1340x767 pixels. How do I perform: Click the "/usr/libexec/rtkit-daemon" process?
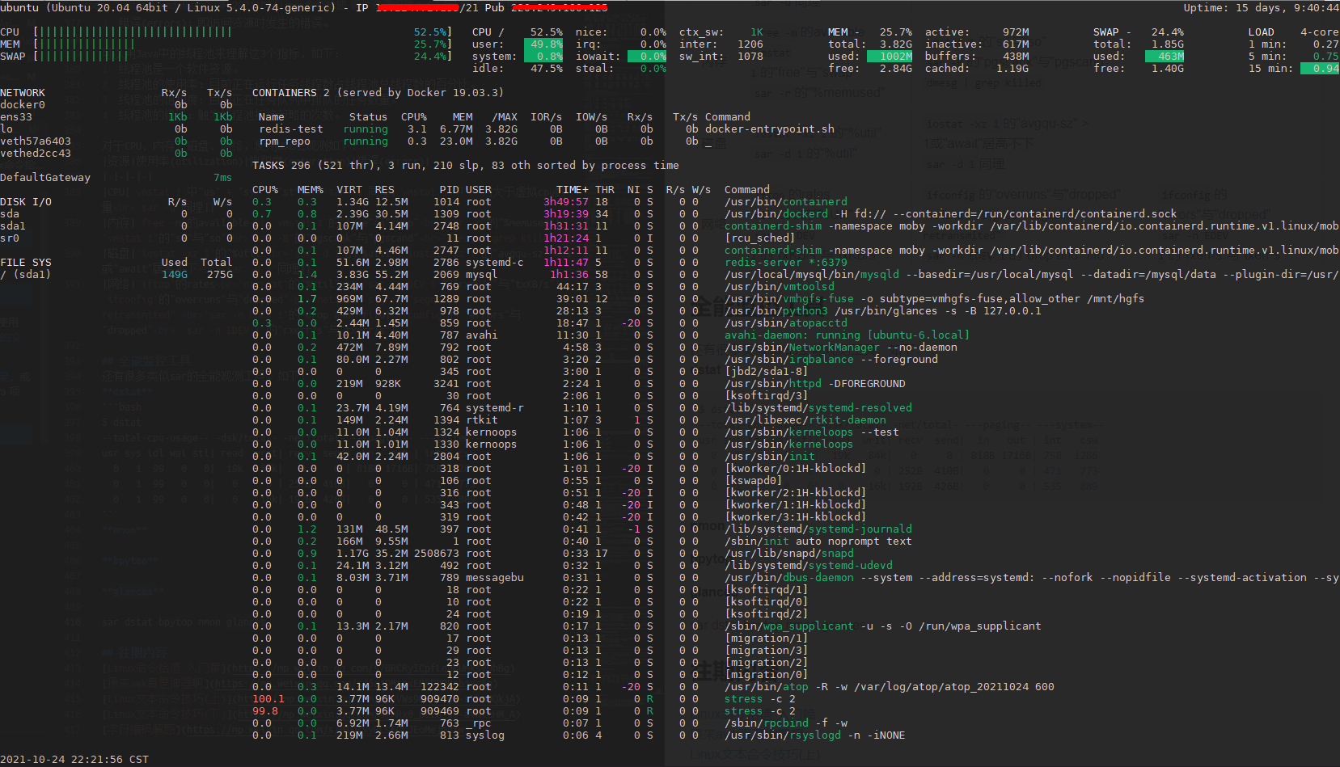pos(805,420)
